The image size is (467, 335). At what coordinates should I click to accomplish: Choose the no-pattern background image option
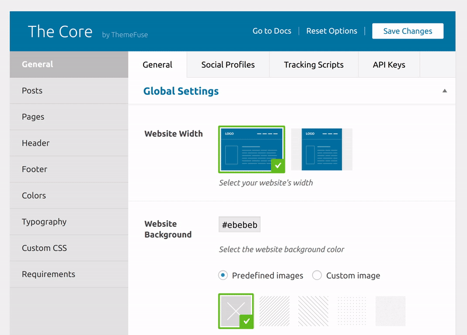236,311
